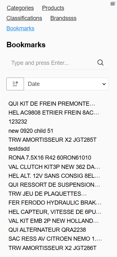Click the search magnifier icon
The image size is (117, 257).
click(100, 63)
